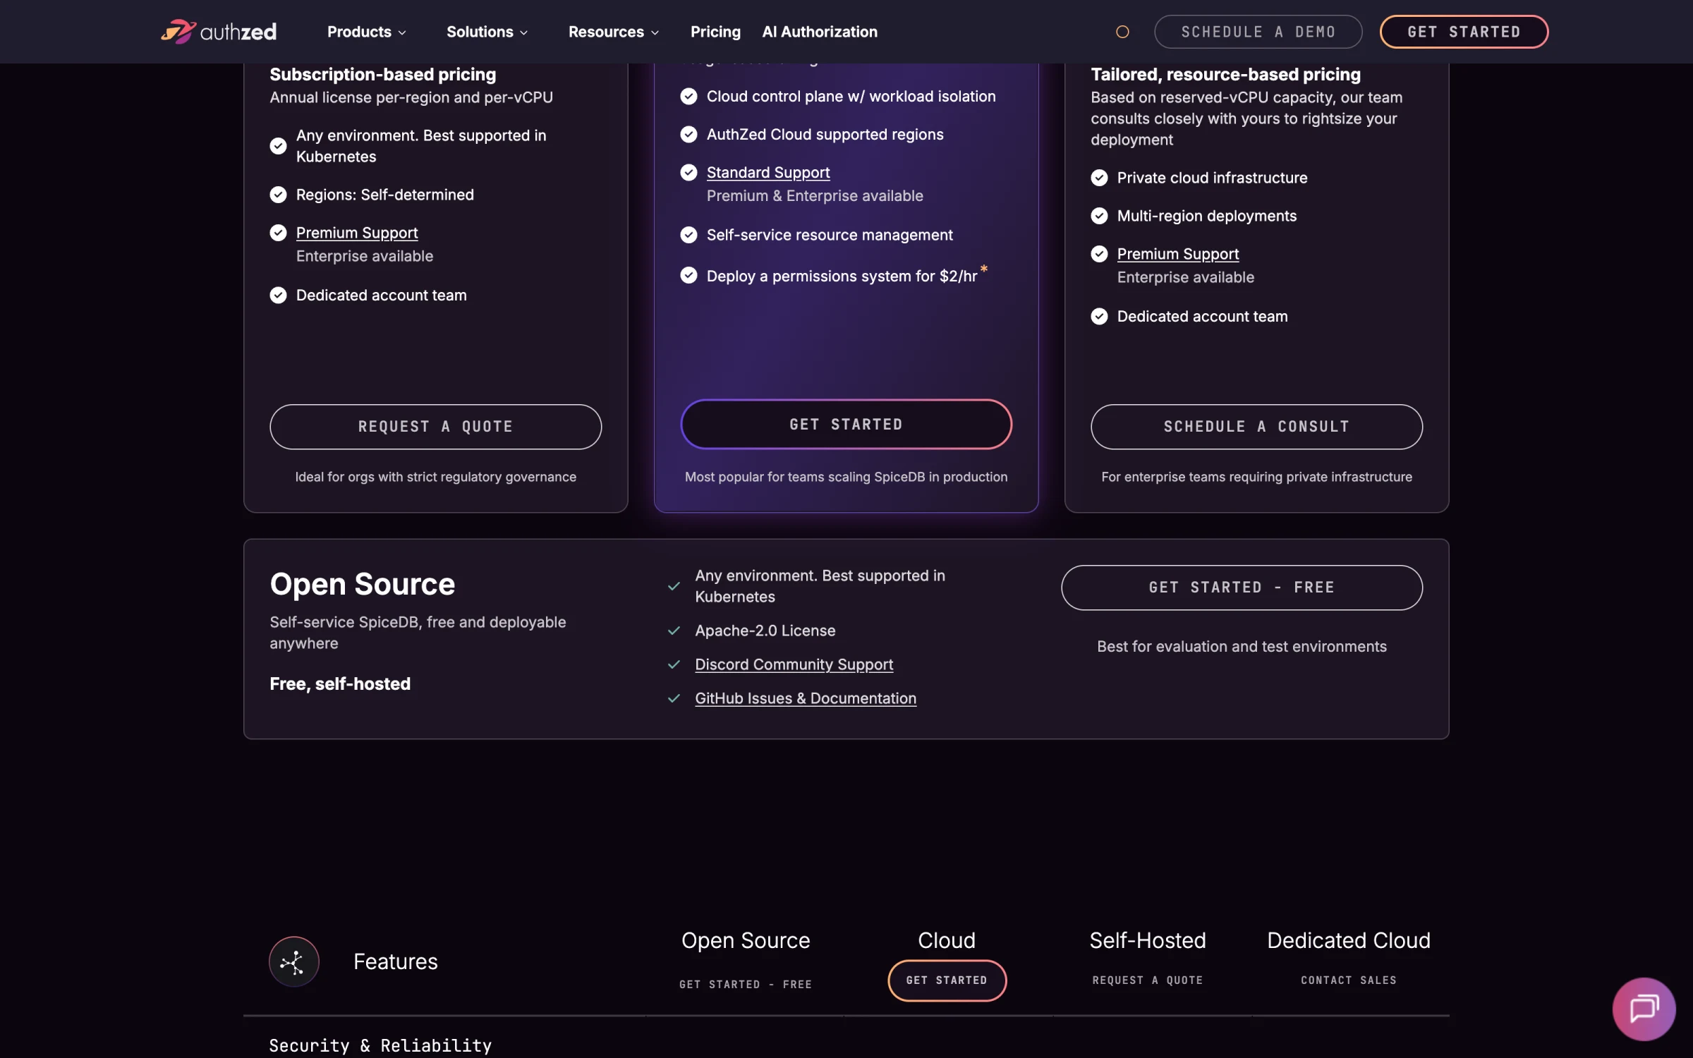This screenshot has height=1058, width=1693.
Task: Click checkmark icon beside Regions: Self-determined
Action: point(279,195)
